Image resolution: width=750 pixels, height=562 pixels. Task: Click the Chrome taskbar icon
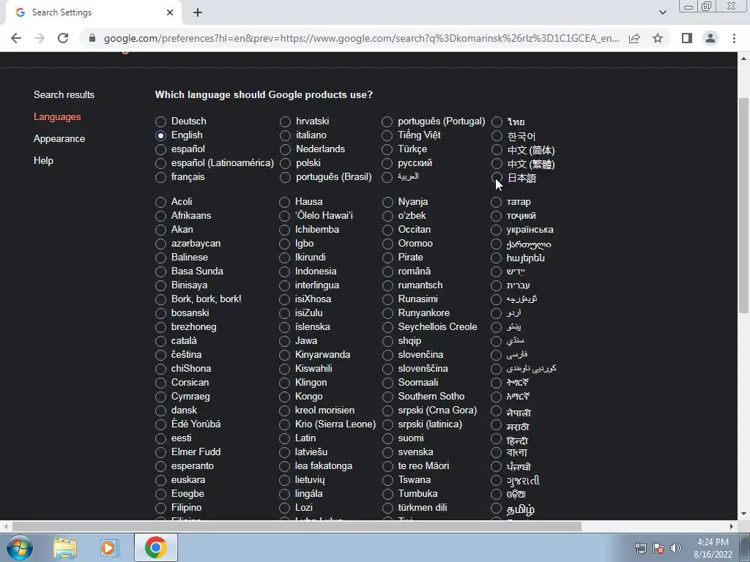(156, 547)
